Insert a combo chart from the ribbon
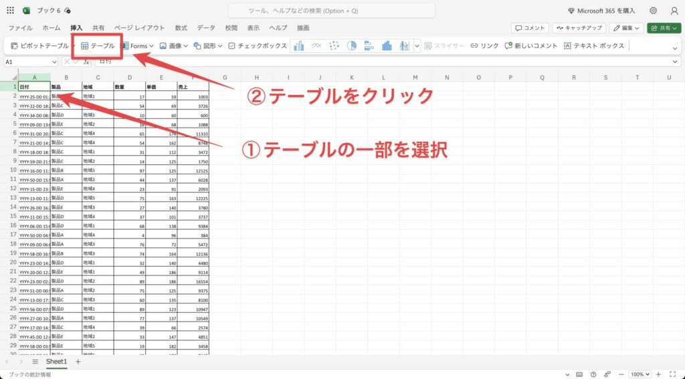Image resolution: width=685 pixels, height=379 pixels. pos(405,45)
